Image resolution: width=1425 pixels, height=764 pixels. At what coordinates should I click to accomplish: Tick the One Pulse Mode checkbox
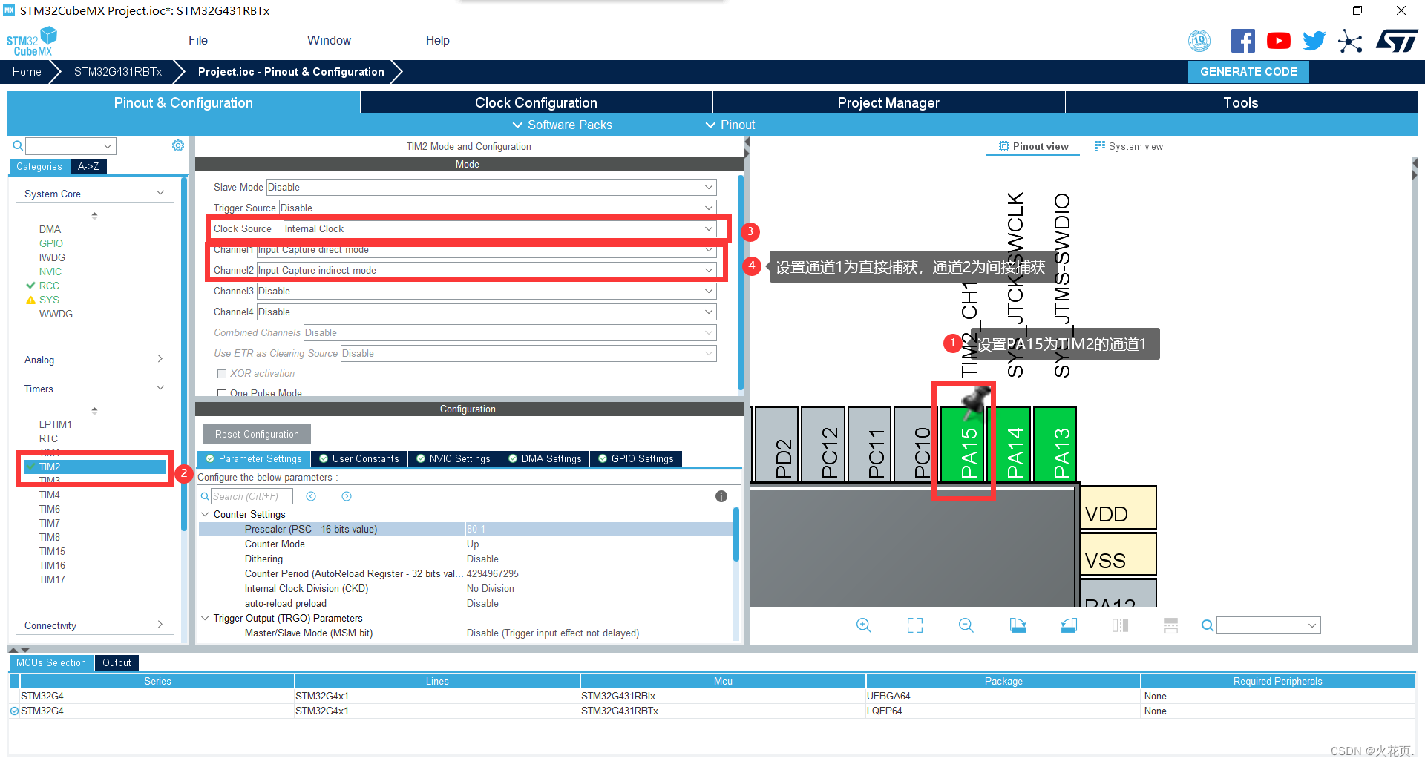coord(221,393)
